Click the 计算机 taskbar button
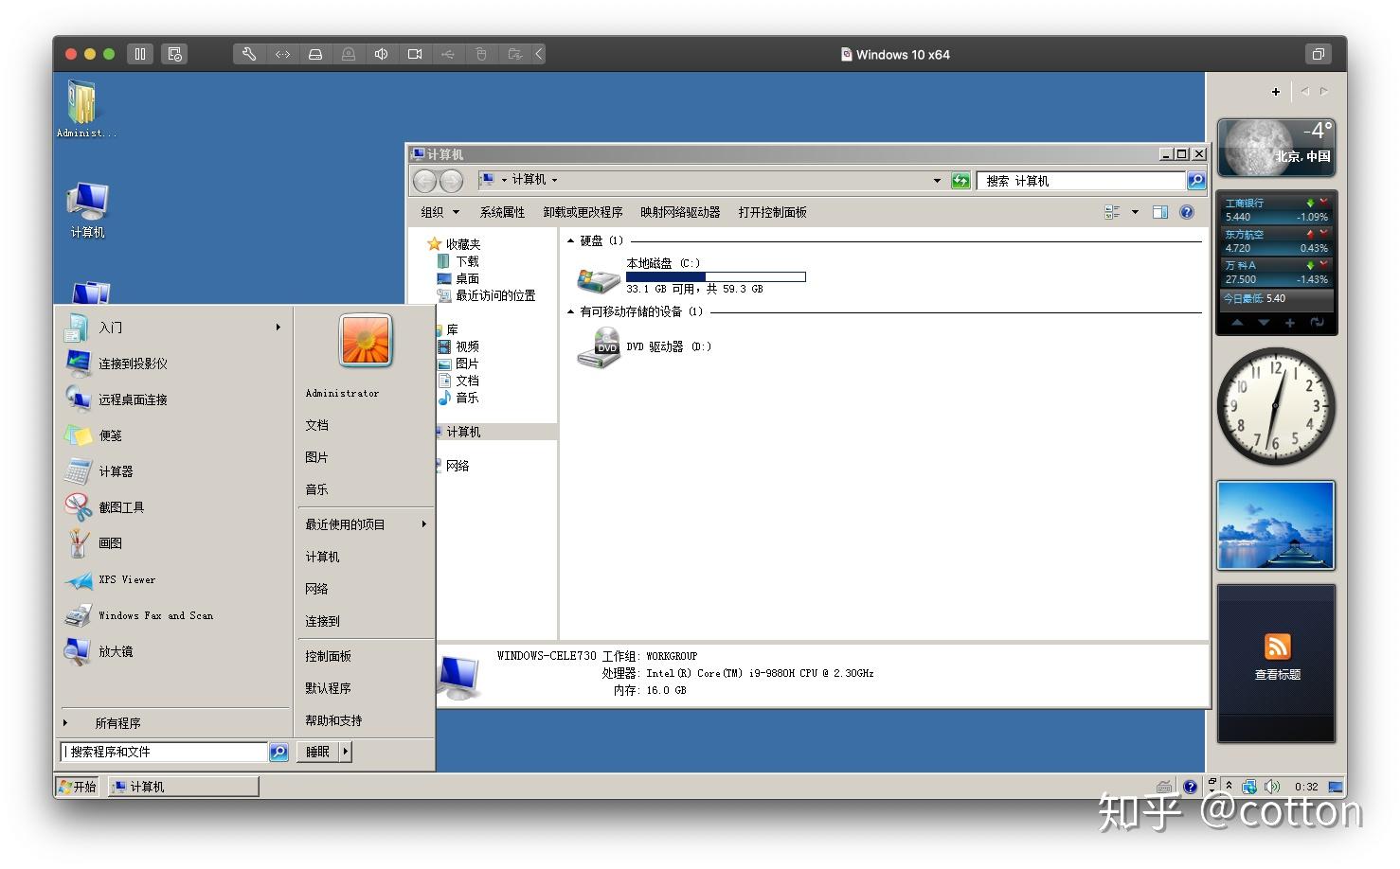Viewport: 1400px width, 869px height. coord(183,786)
